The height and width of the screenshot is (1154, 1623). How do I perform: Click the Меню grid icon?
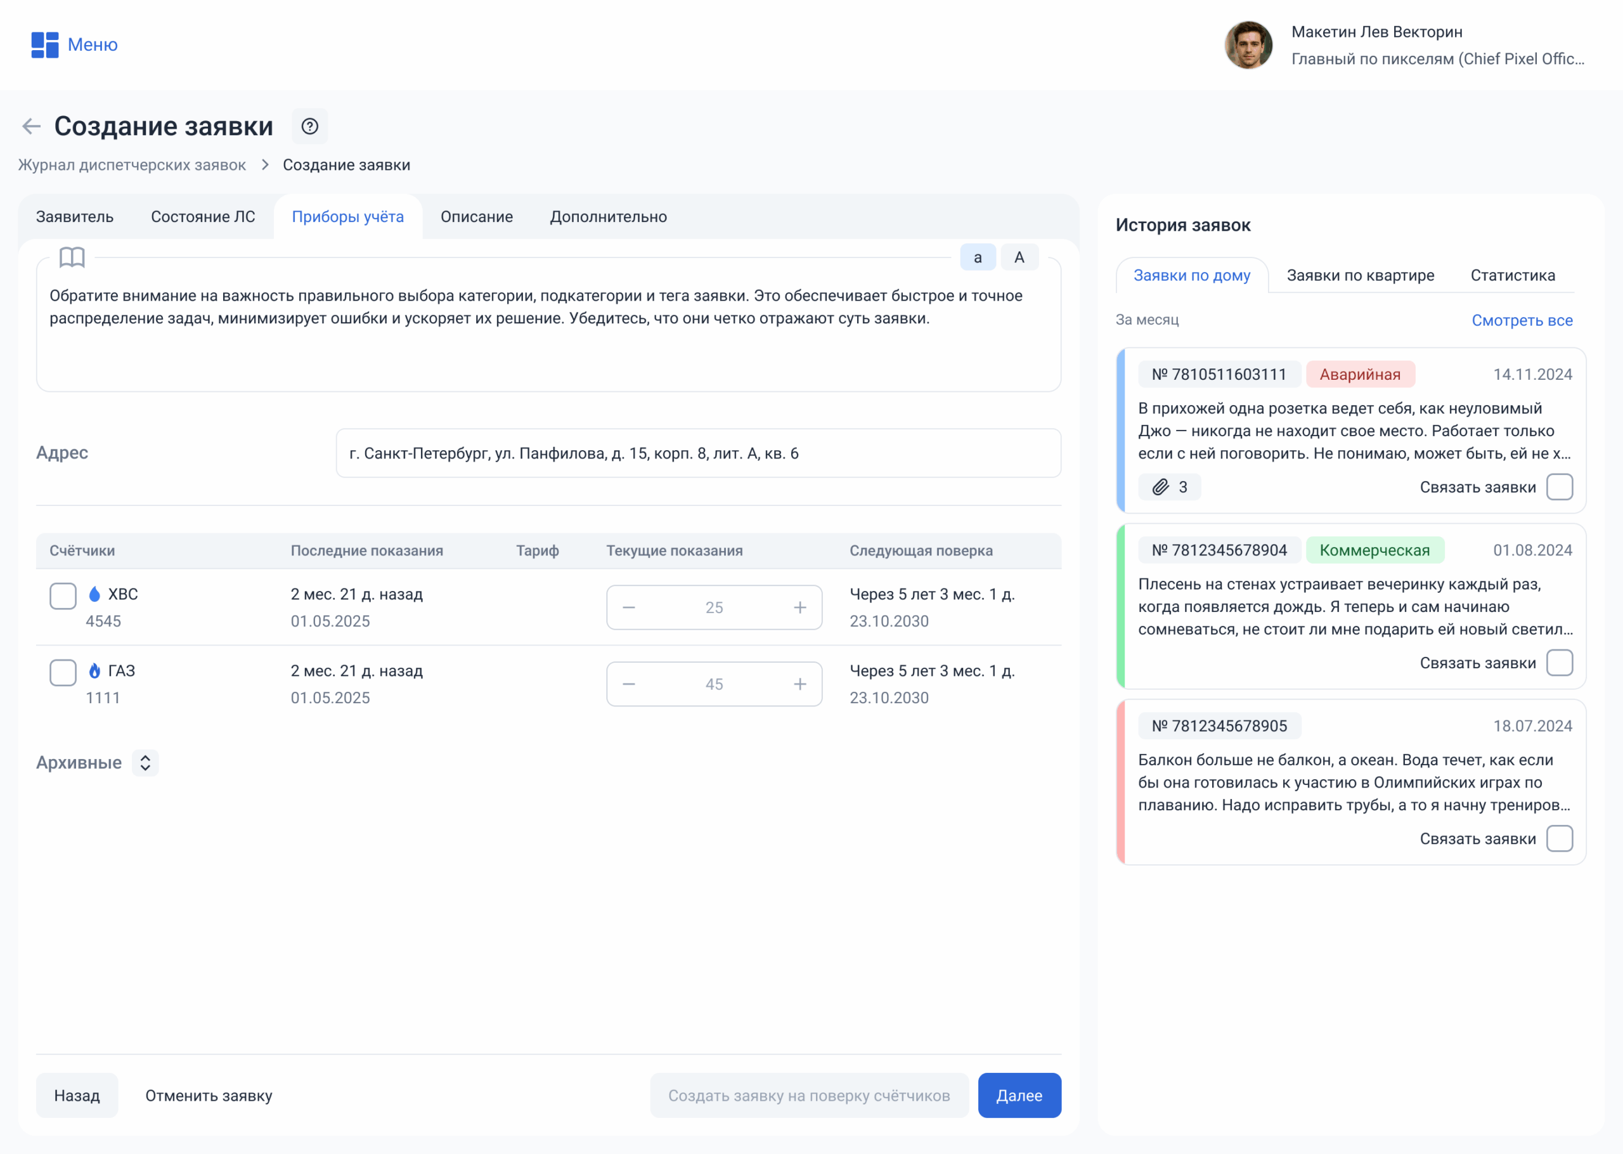[x=45, y=45]
